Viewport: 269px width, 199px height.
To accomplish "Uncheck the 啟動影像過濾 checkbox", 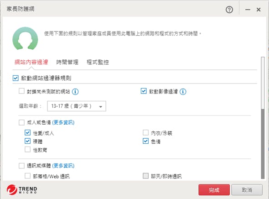I will (144, 91).
